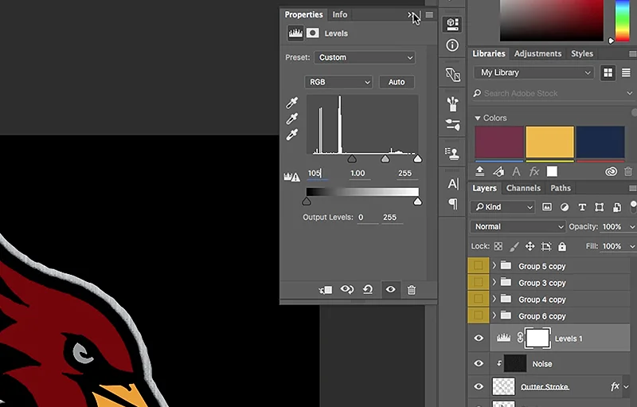Toggle lock transparent pixels

pos(498,246)
